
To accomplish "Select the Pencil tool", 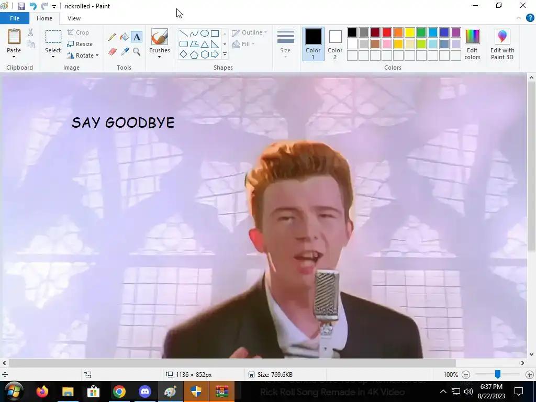I will [112, 37].
